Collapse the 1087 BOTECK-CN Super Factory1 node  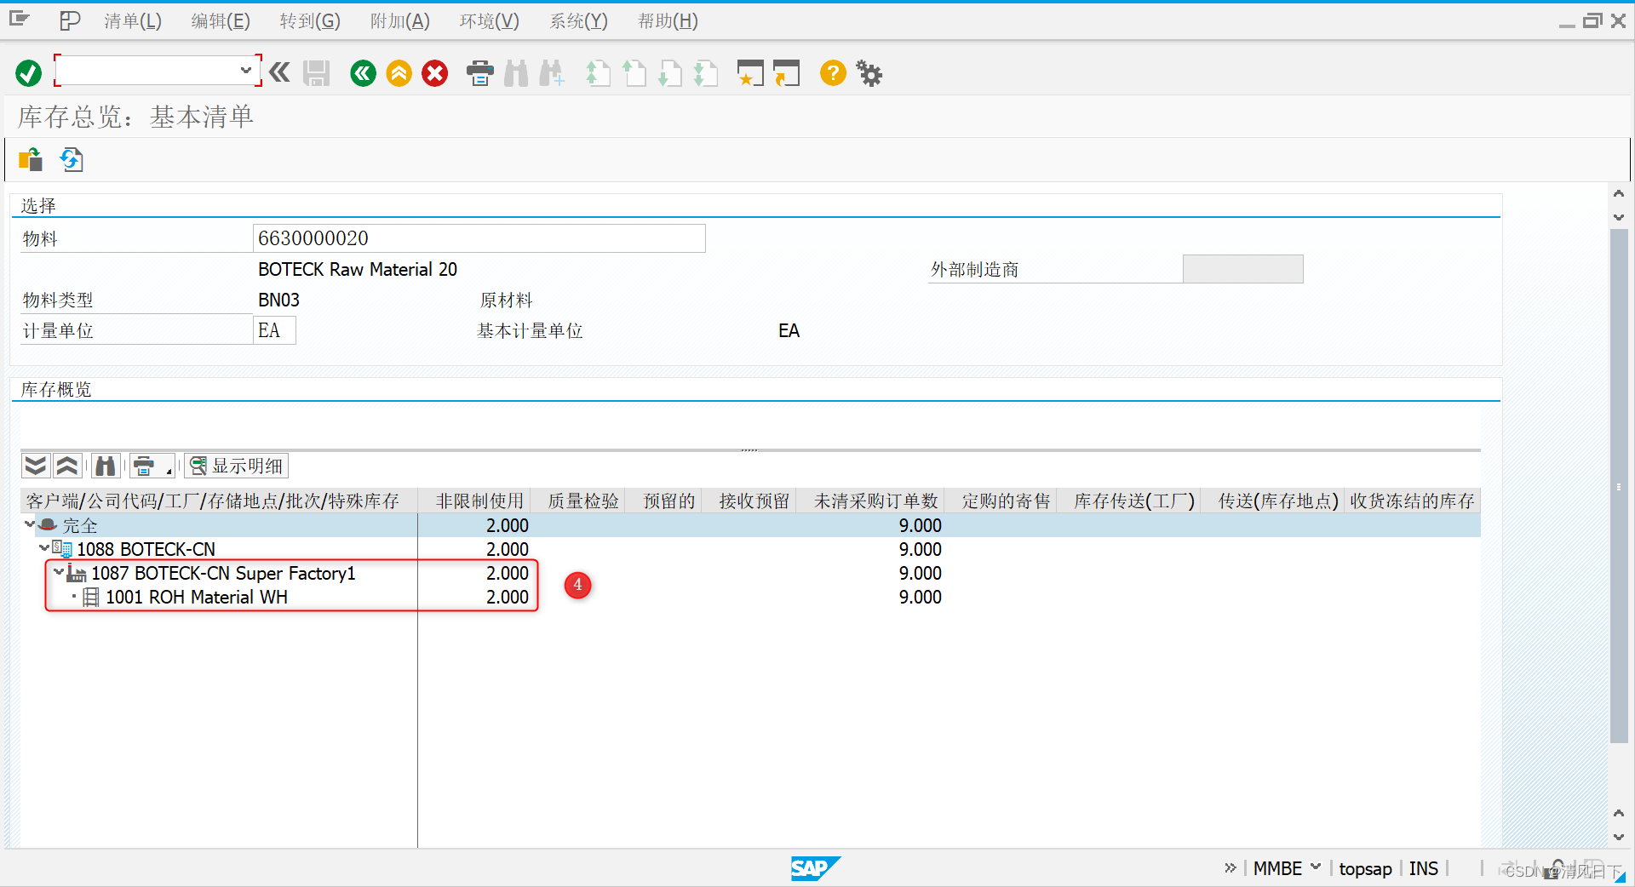pyautogui.click(x=59, y=572)
